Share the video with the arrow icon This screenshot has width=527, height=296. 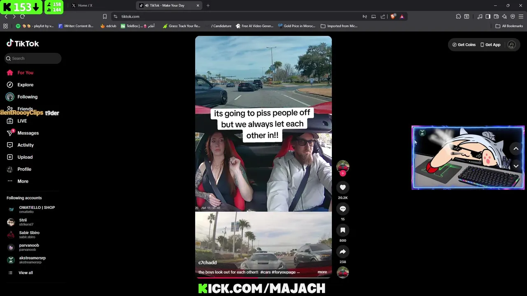tap(343, 252)
